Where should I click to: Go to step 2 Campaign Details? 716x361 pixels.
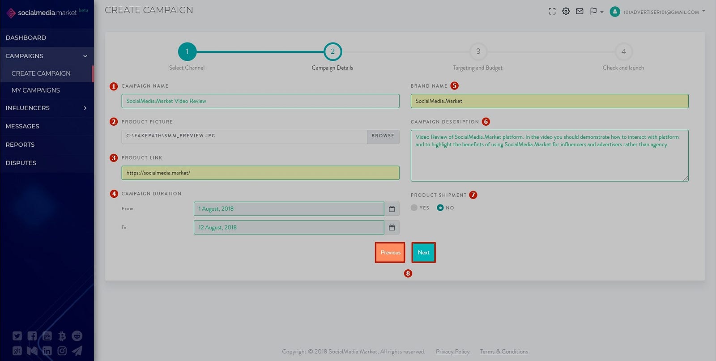[332, 51]
